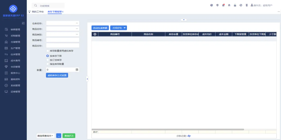
Task: Select the 按订货库存 radio option
Action: [x=48, y=60]
